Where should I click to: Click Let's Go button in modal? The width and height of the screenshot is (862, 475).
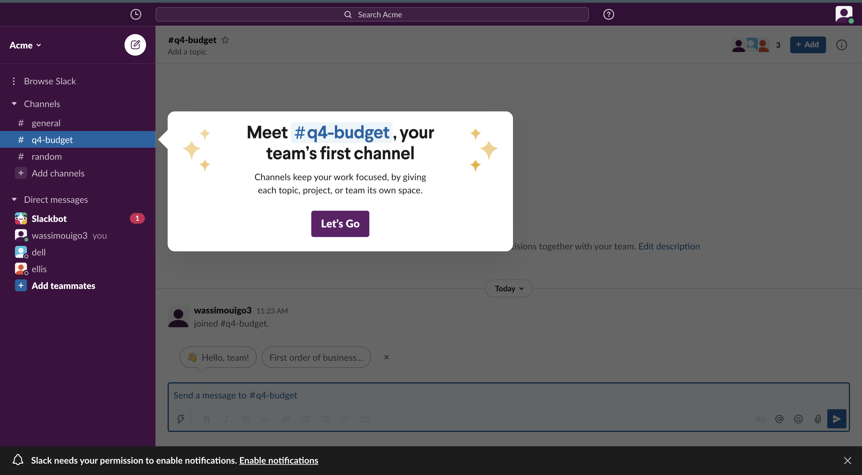340,223
